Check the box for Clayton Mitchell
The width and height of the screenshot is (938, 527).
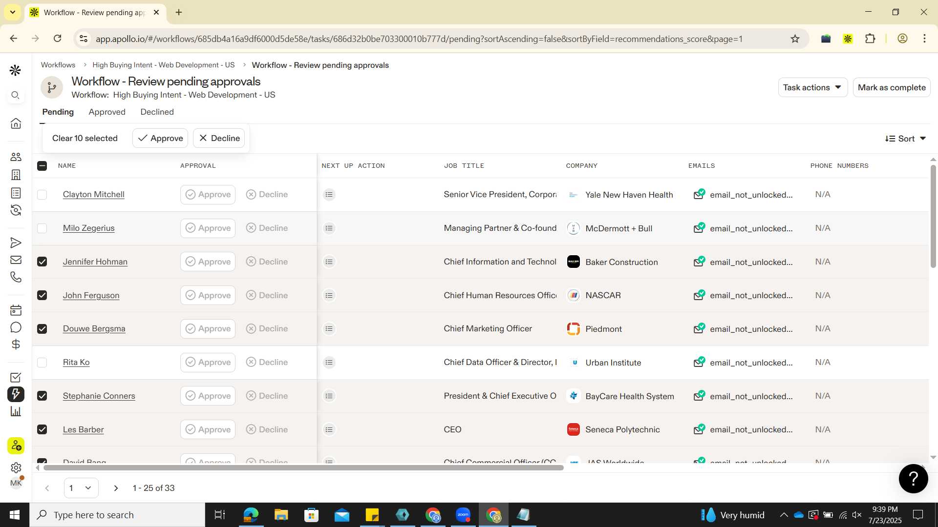[42, 195]
